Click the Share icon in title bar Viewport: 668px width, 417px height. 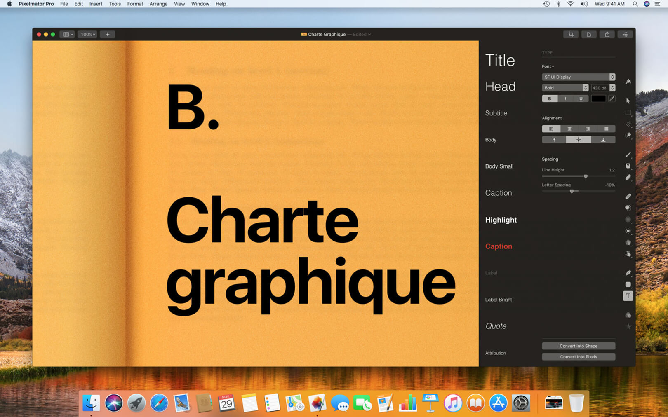pyautogui.click(x=607, y=34)
